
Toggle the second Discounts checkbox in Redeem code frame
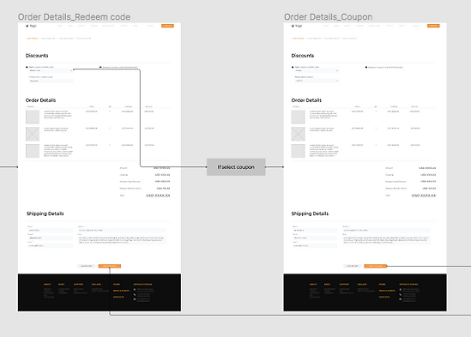point(100,67)
